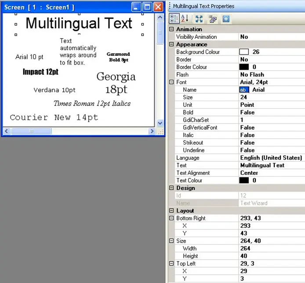Viewport: 305px width, 283px height.
Task: Click the four-arrows expand toolbar icon
Action: (199, 19)
